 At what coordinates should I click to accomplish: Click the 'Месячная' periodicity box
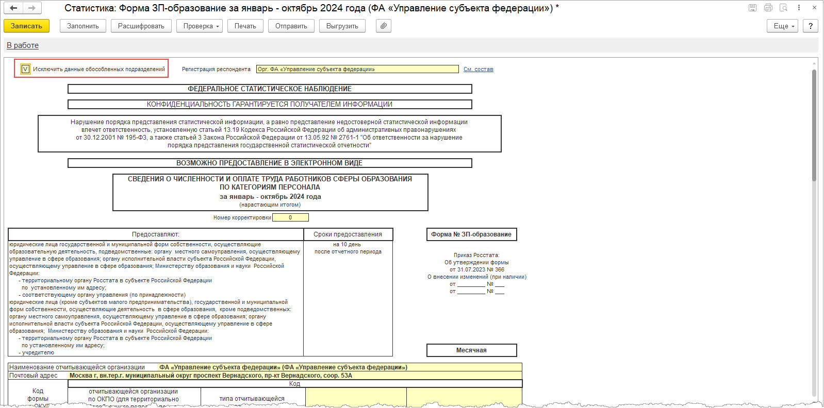coord(471,350)
